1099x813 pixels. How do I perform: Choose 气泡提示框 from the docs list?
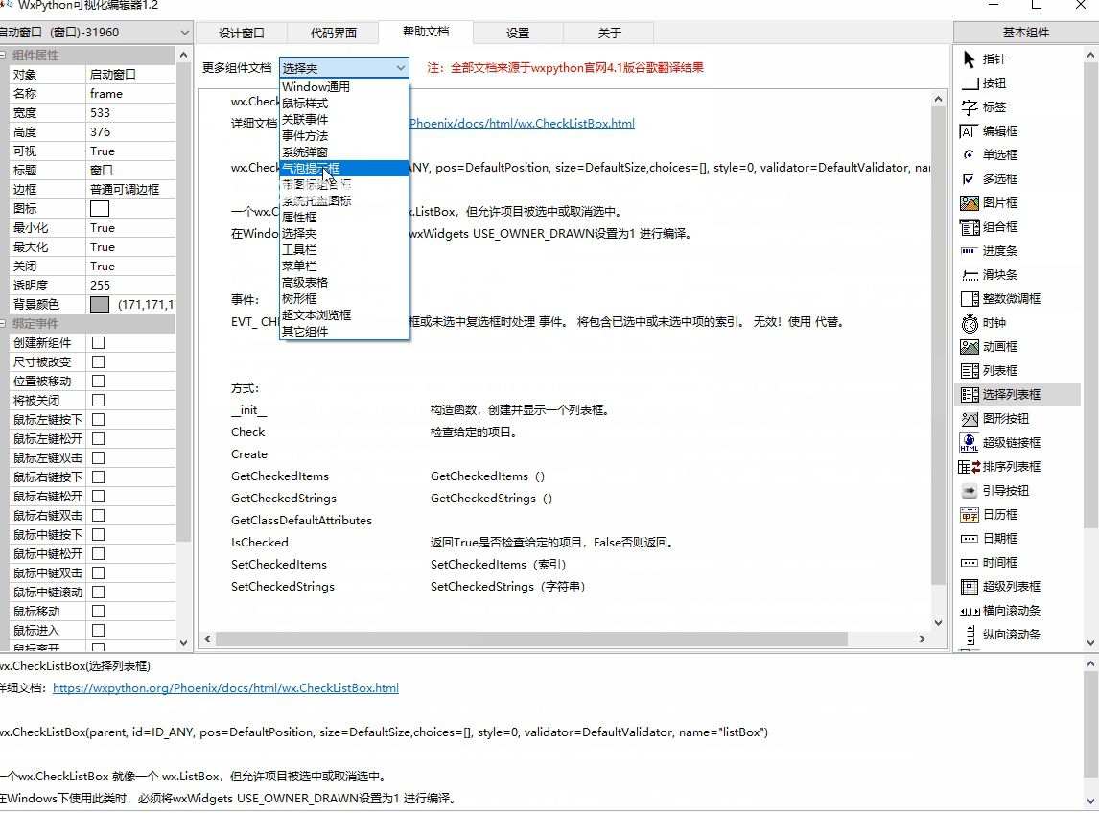[x=343, y=168]
